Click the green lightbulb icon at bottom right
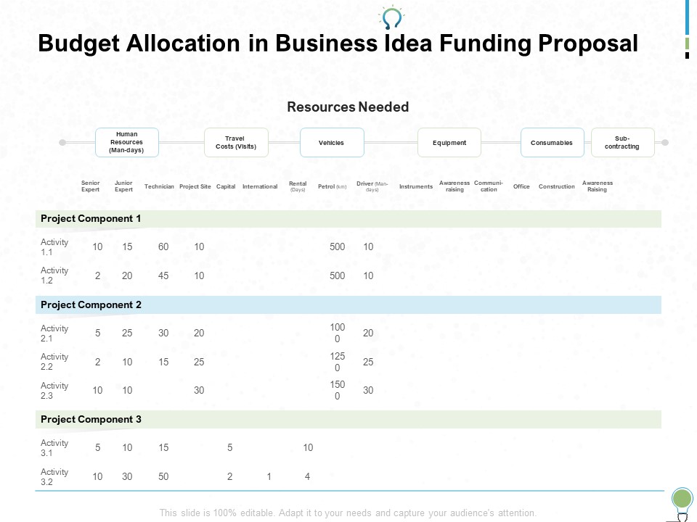This screenshot has width=697, height=522. pyautogui.click(x=682, y=504)
